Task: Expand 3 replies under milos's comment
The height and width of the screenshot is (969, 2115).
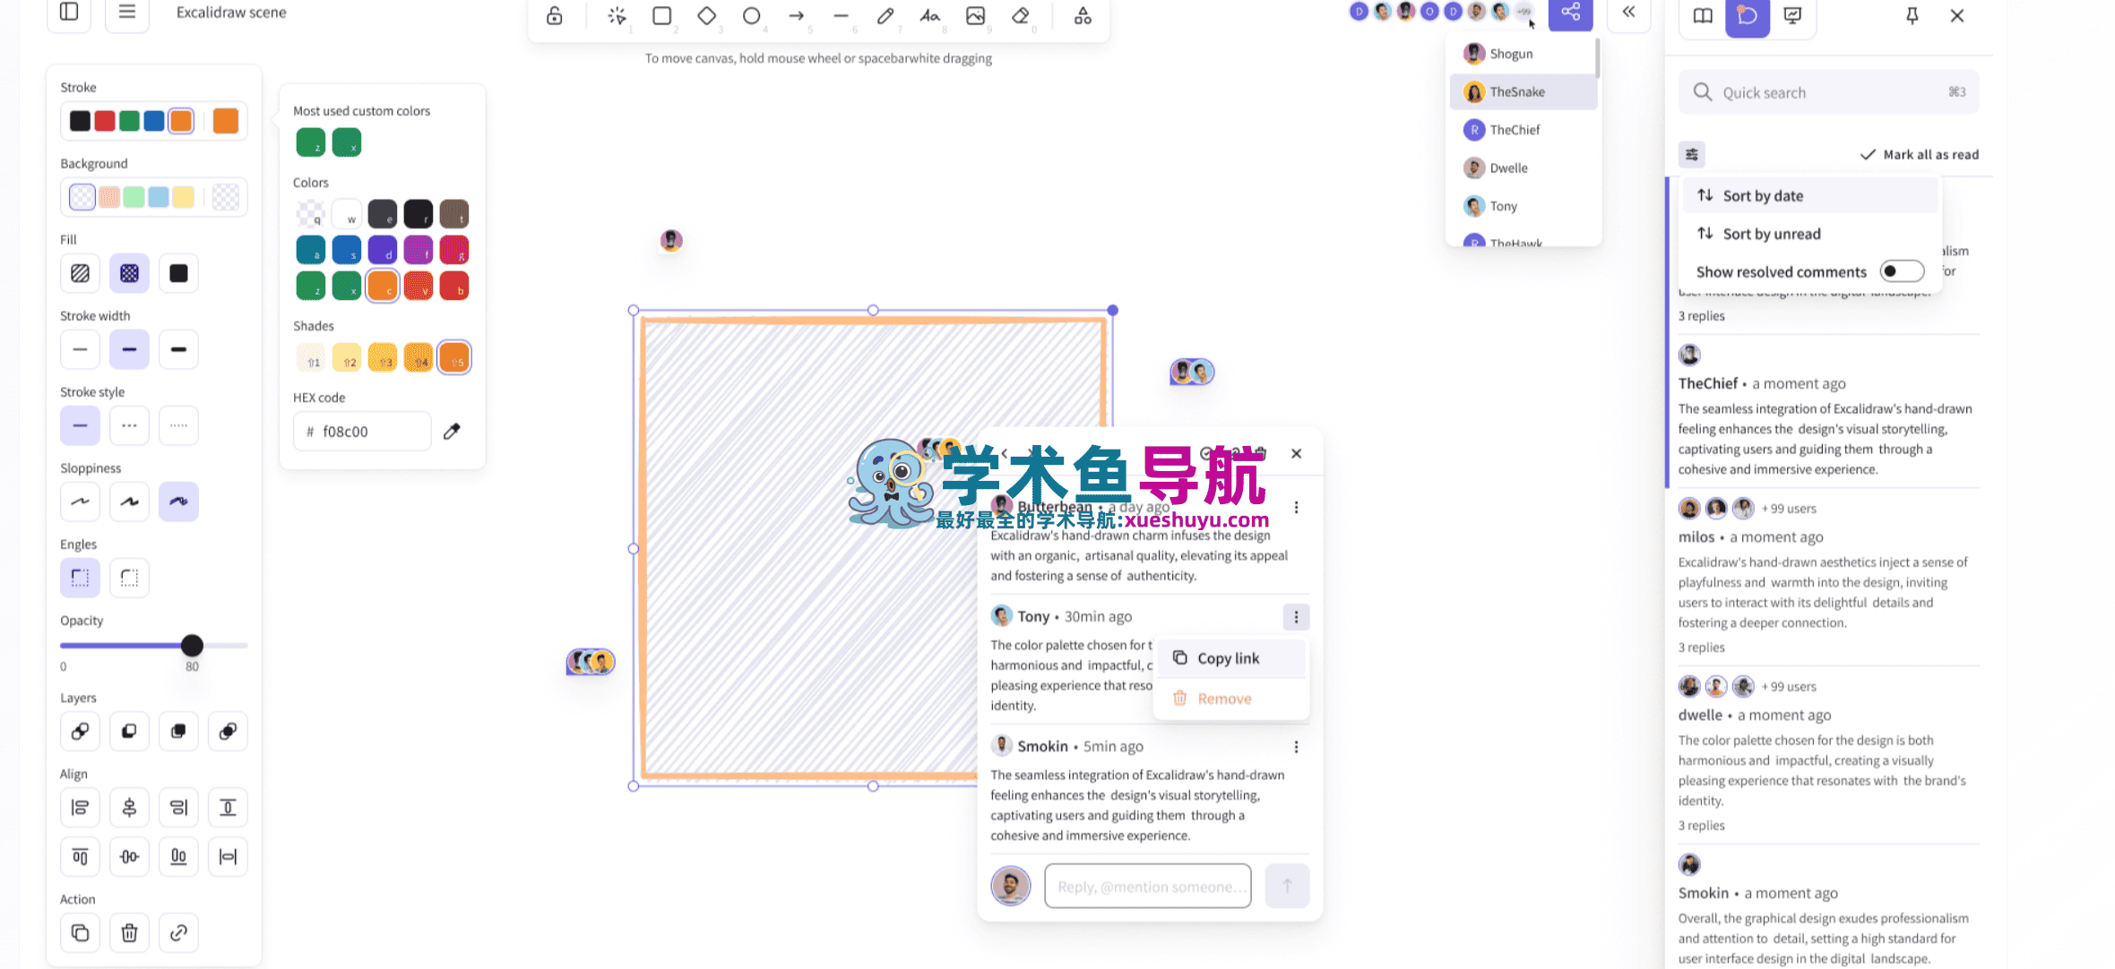Action: click(1701, 647)
